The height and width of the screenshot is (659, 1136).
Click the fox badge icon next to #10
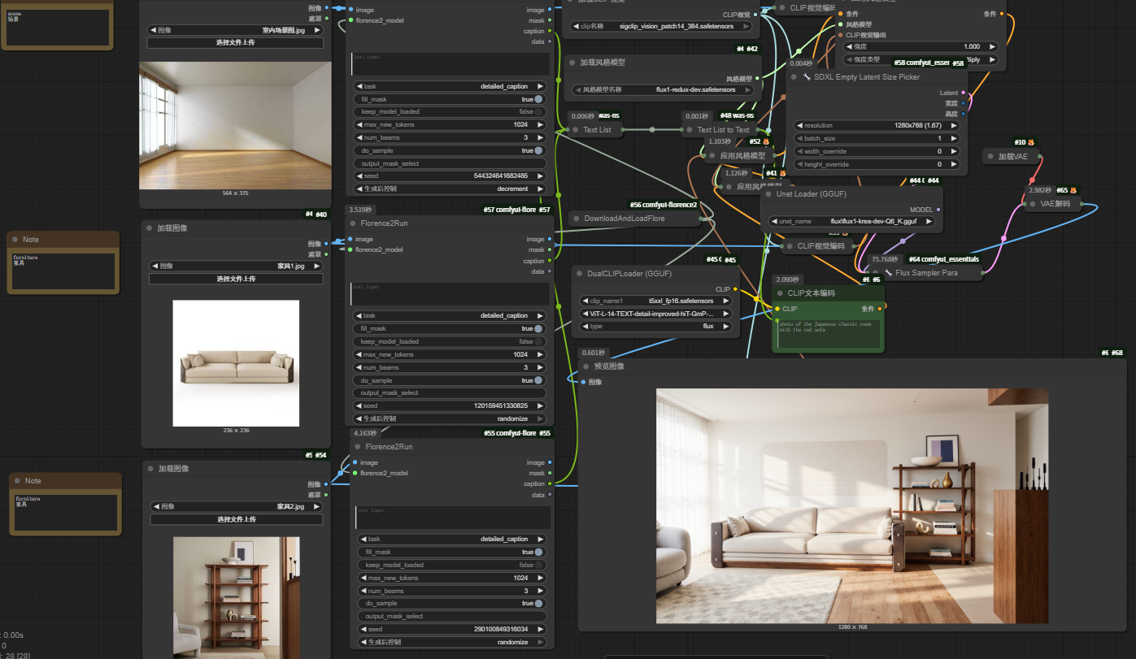point(1031,142)
